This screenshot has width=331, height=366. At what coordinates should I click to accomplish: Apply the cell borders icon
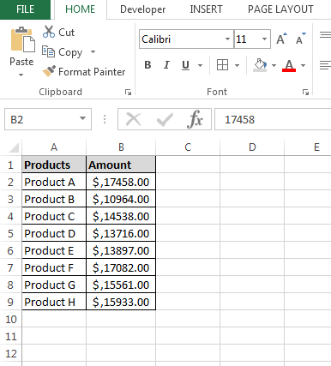pyautogui.click(x=222, y=65)
